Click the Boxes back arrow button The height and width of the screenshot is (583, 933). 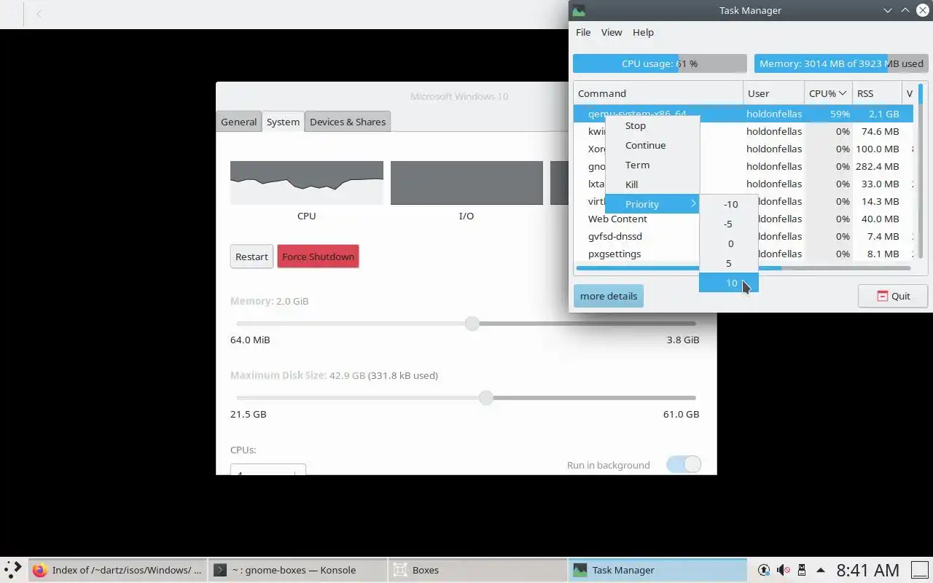[39, 14]
